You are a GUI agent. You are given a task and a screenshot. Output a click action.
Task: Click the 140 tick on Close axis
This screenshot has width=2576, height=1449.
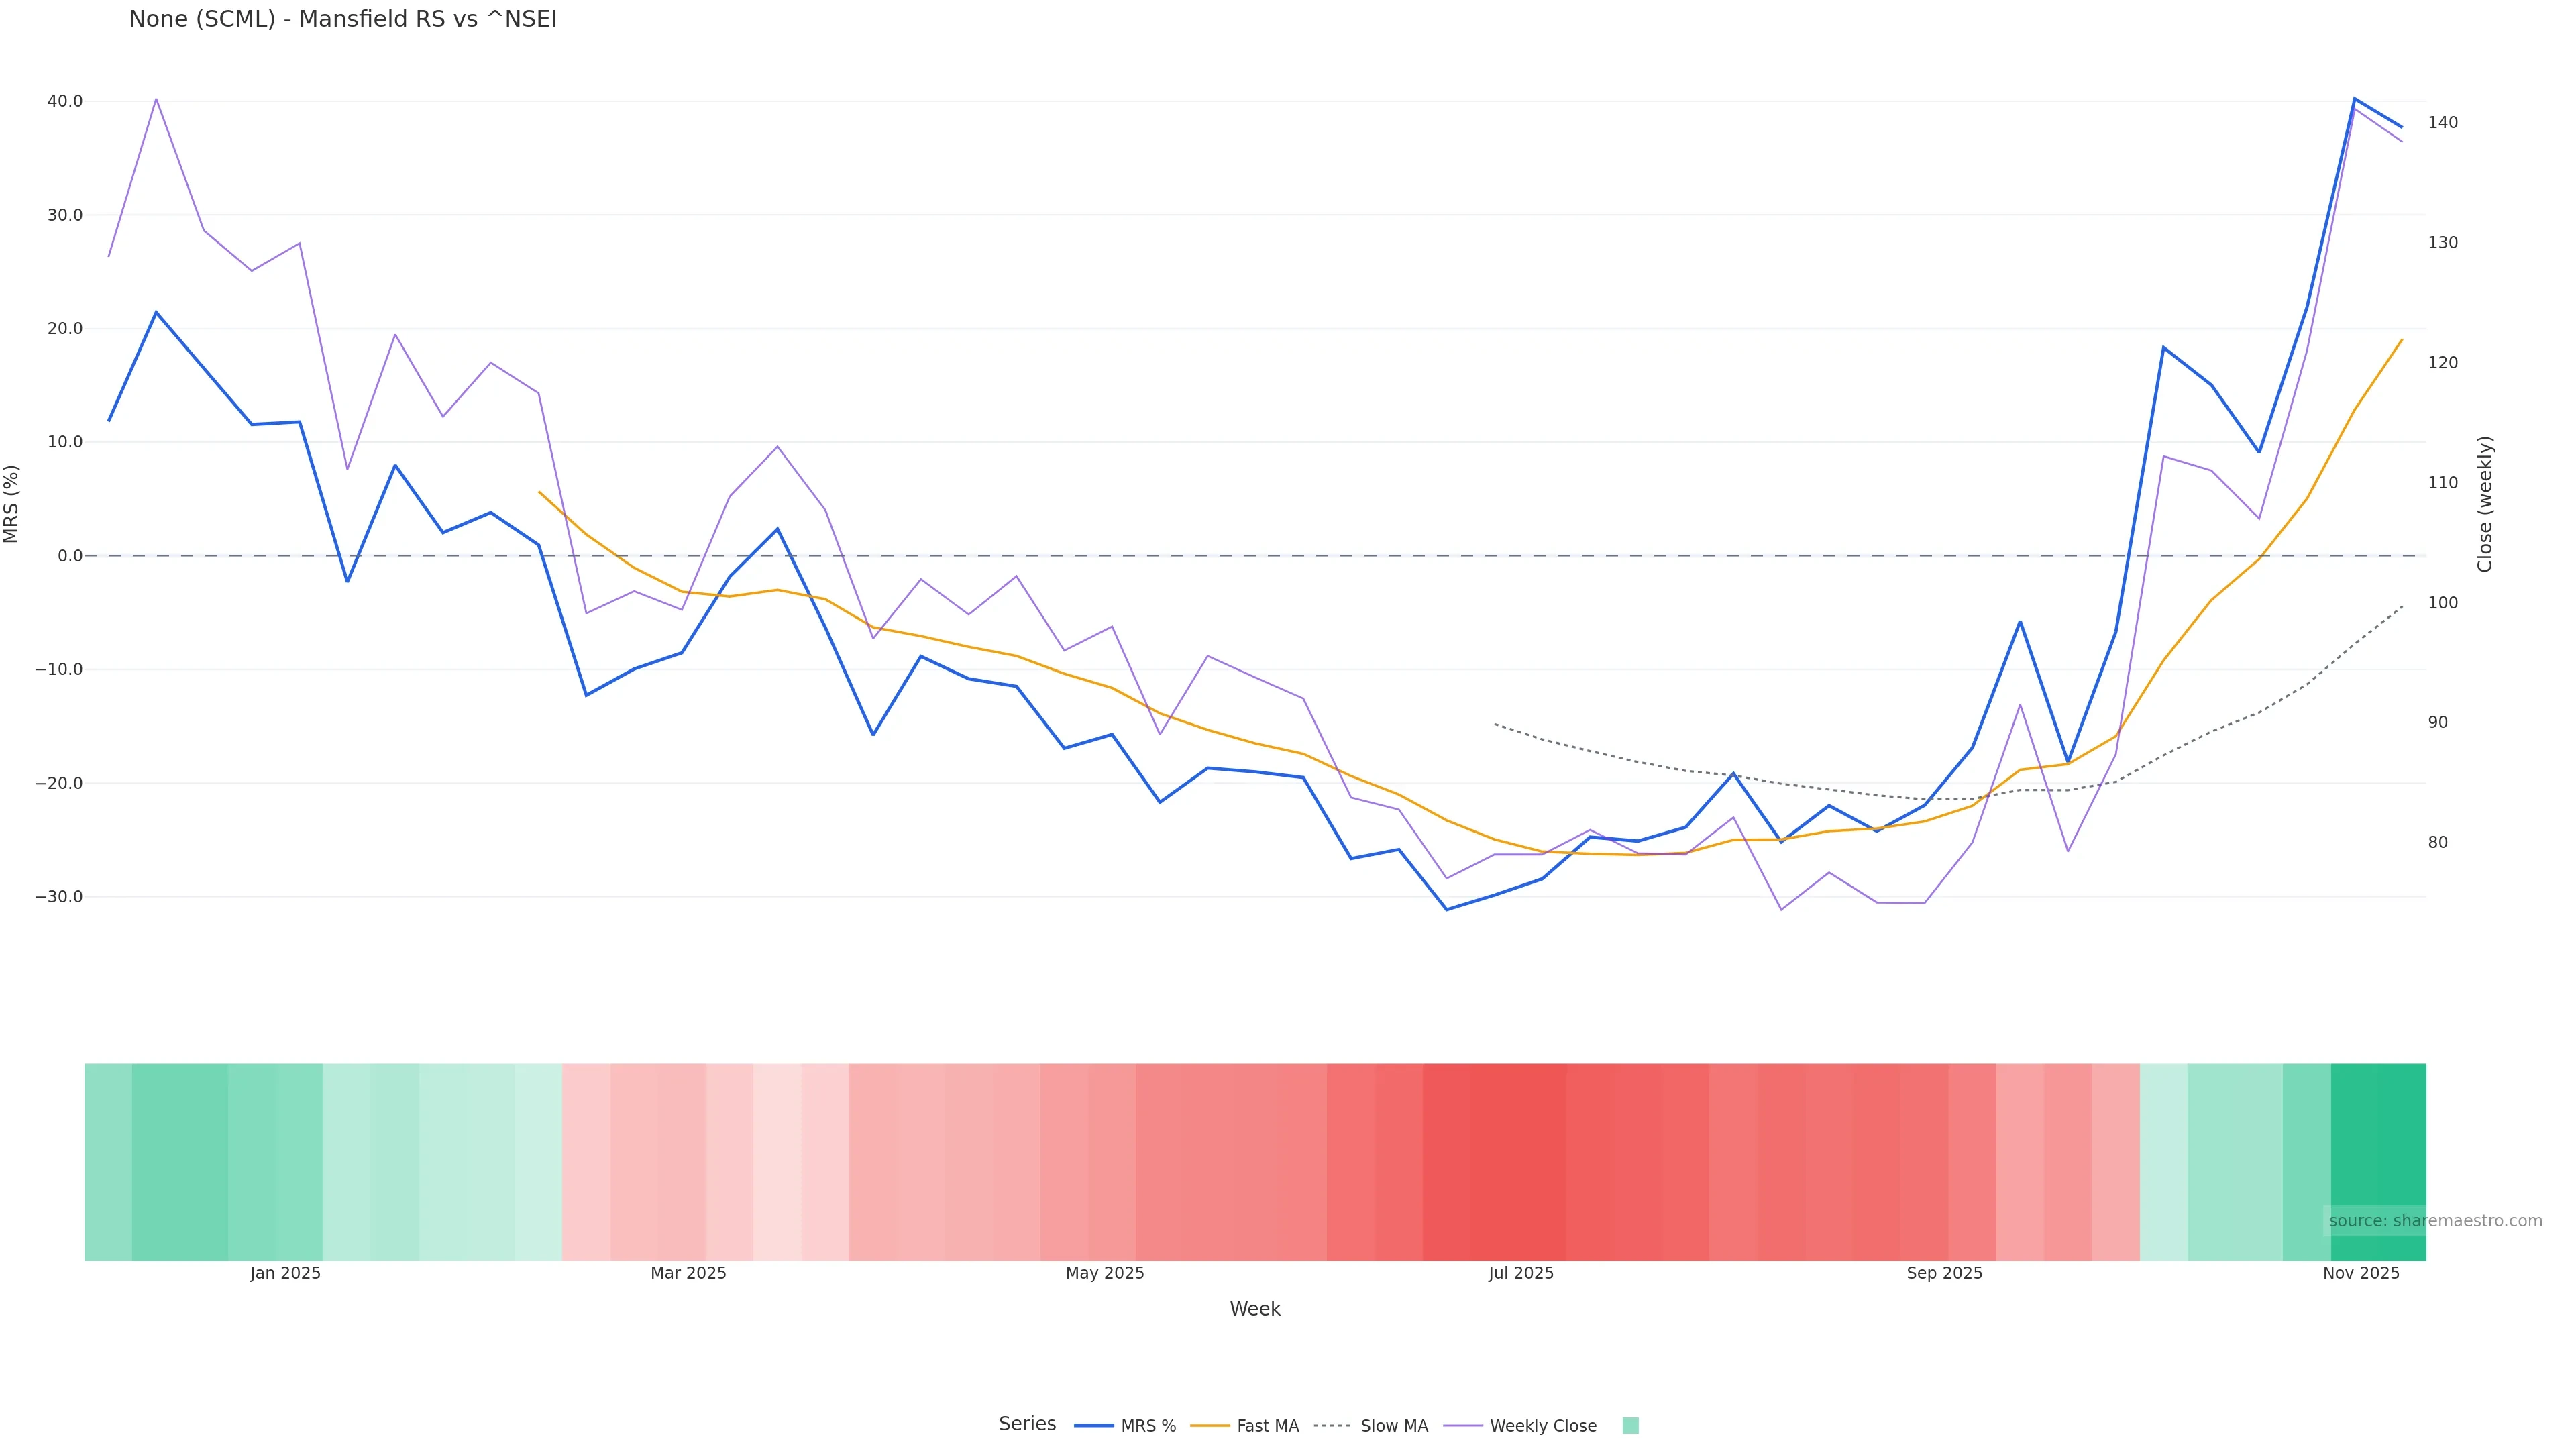(x=2442, y=122)
